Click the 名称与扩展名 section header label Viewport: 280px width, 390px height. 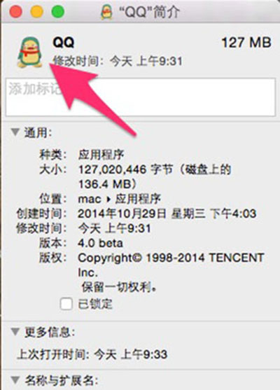pos(61,380)
